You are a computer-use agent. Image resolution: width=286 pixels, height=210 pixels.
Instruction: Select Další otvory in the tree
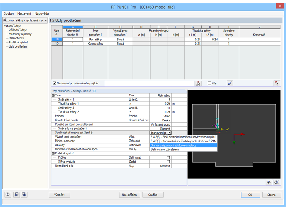(16, 38)
